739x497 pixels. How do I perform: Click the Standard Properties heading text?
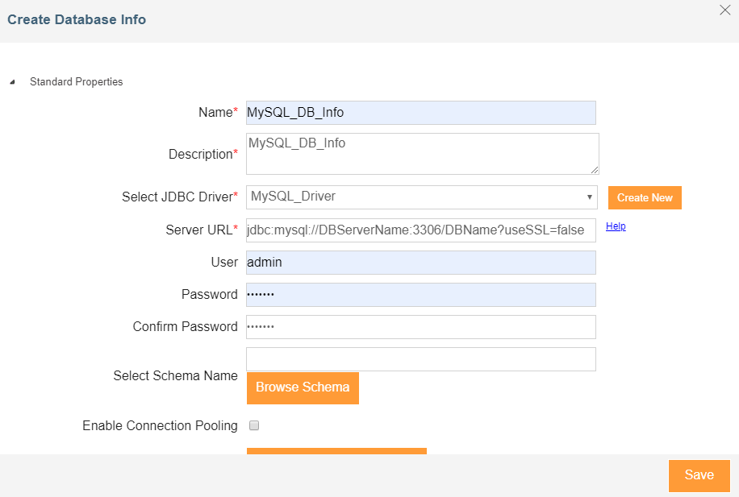[77, 82]
